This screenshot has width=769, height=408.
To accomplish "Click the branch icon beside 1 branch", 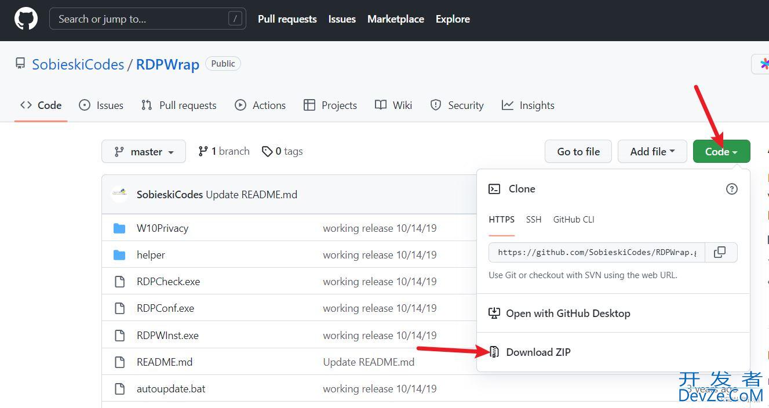I will (203, 151).
